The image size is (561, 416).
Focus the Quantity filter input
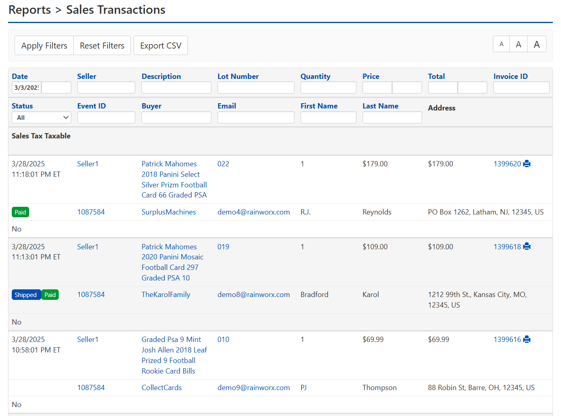(328, 87)
